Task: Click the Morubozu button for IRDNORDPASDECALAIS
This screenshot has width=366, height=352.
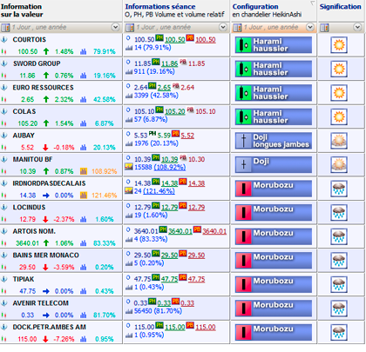Action: pyautogui.click(x=274, y=189)
